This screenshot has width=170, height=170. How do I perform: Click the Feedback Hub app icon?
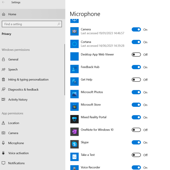(x=74, y=69)
